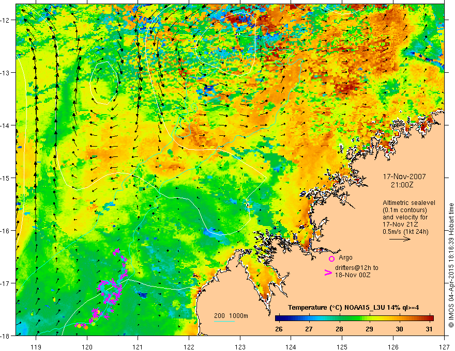Click the '17-Nov-2007' date label
The height and width of the screenshot is (351, 455).
[x=404, y=177]
